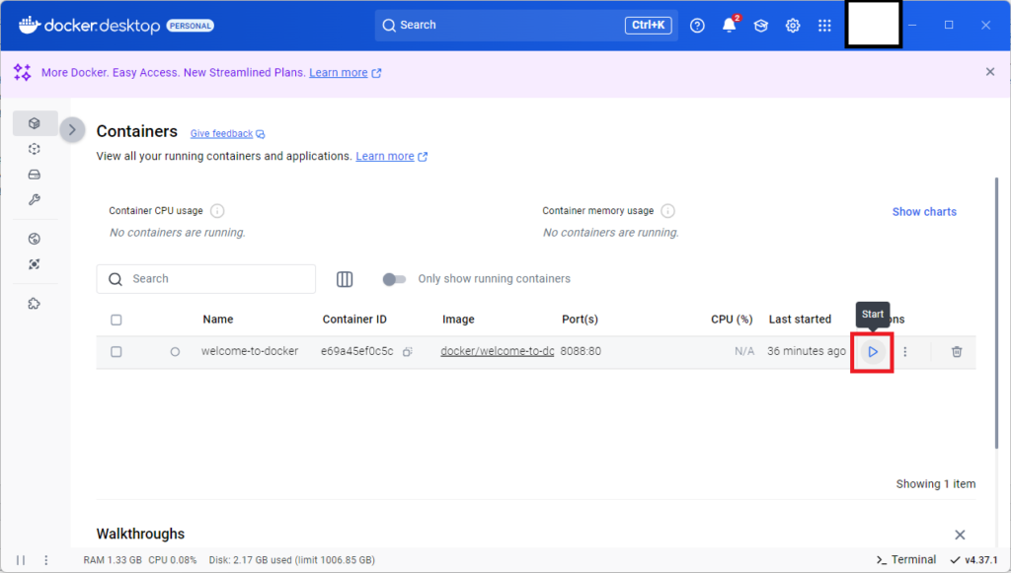
Task: Click the Disk usage status entry
Action: (291, 560)
